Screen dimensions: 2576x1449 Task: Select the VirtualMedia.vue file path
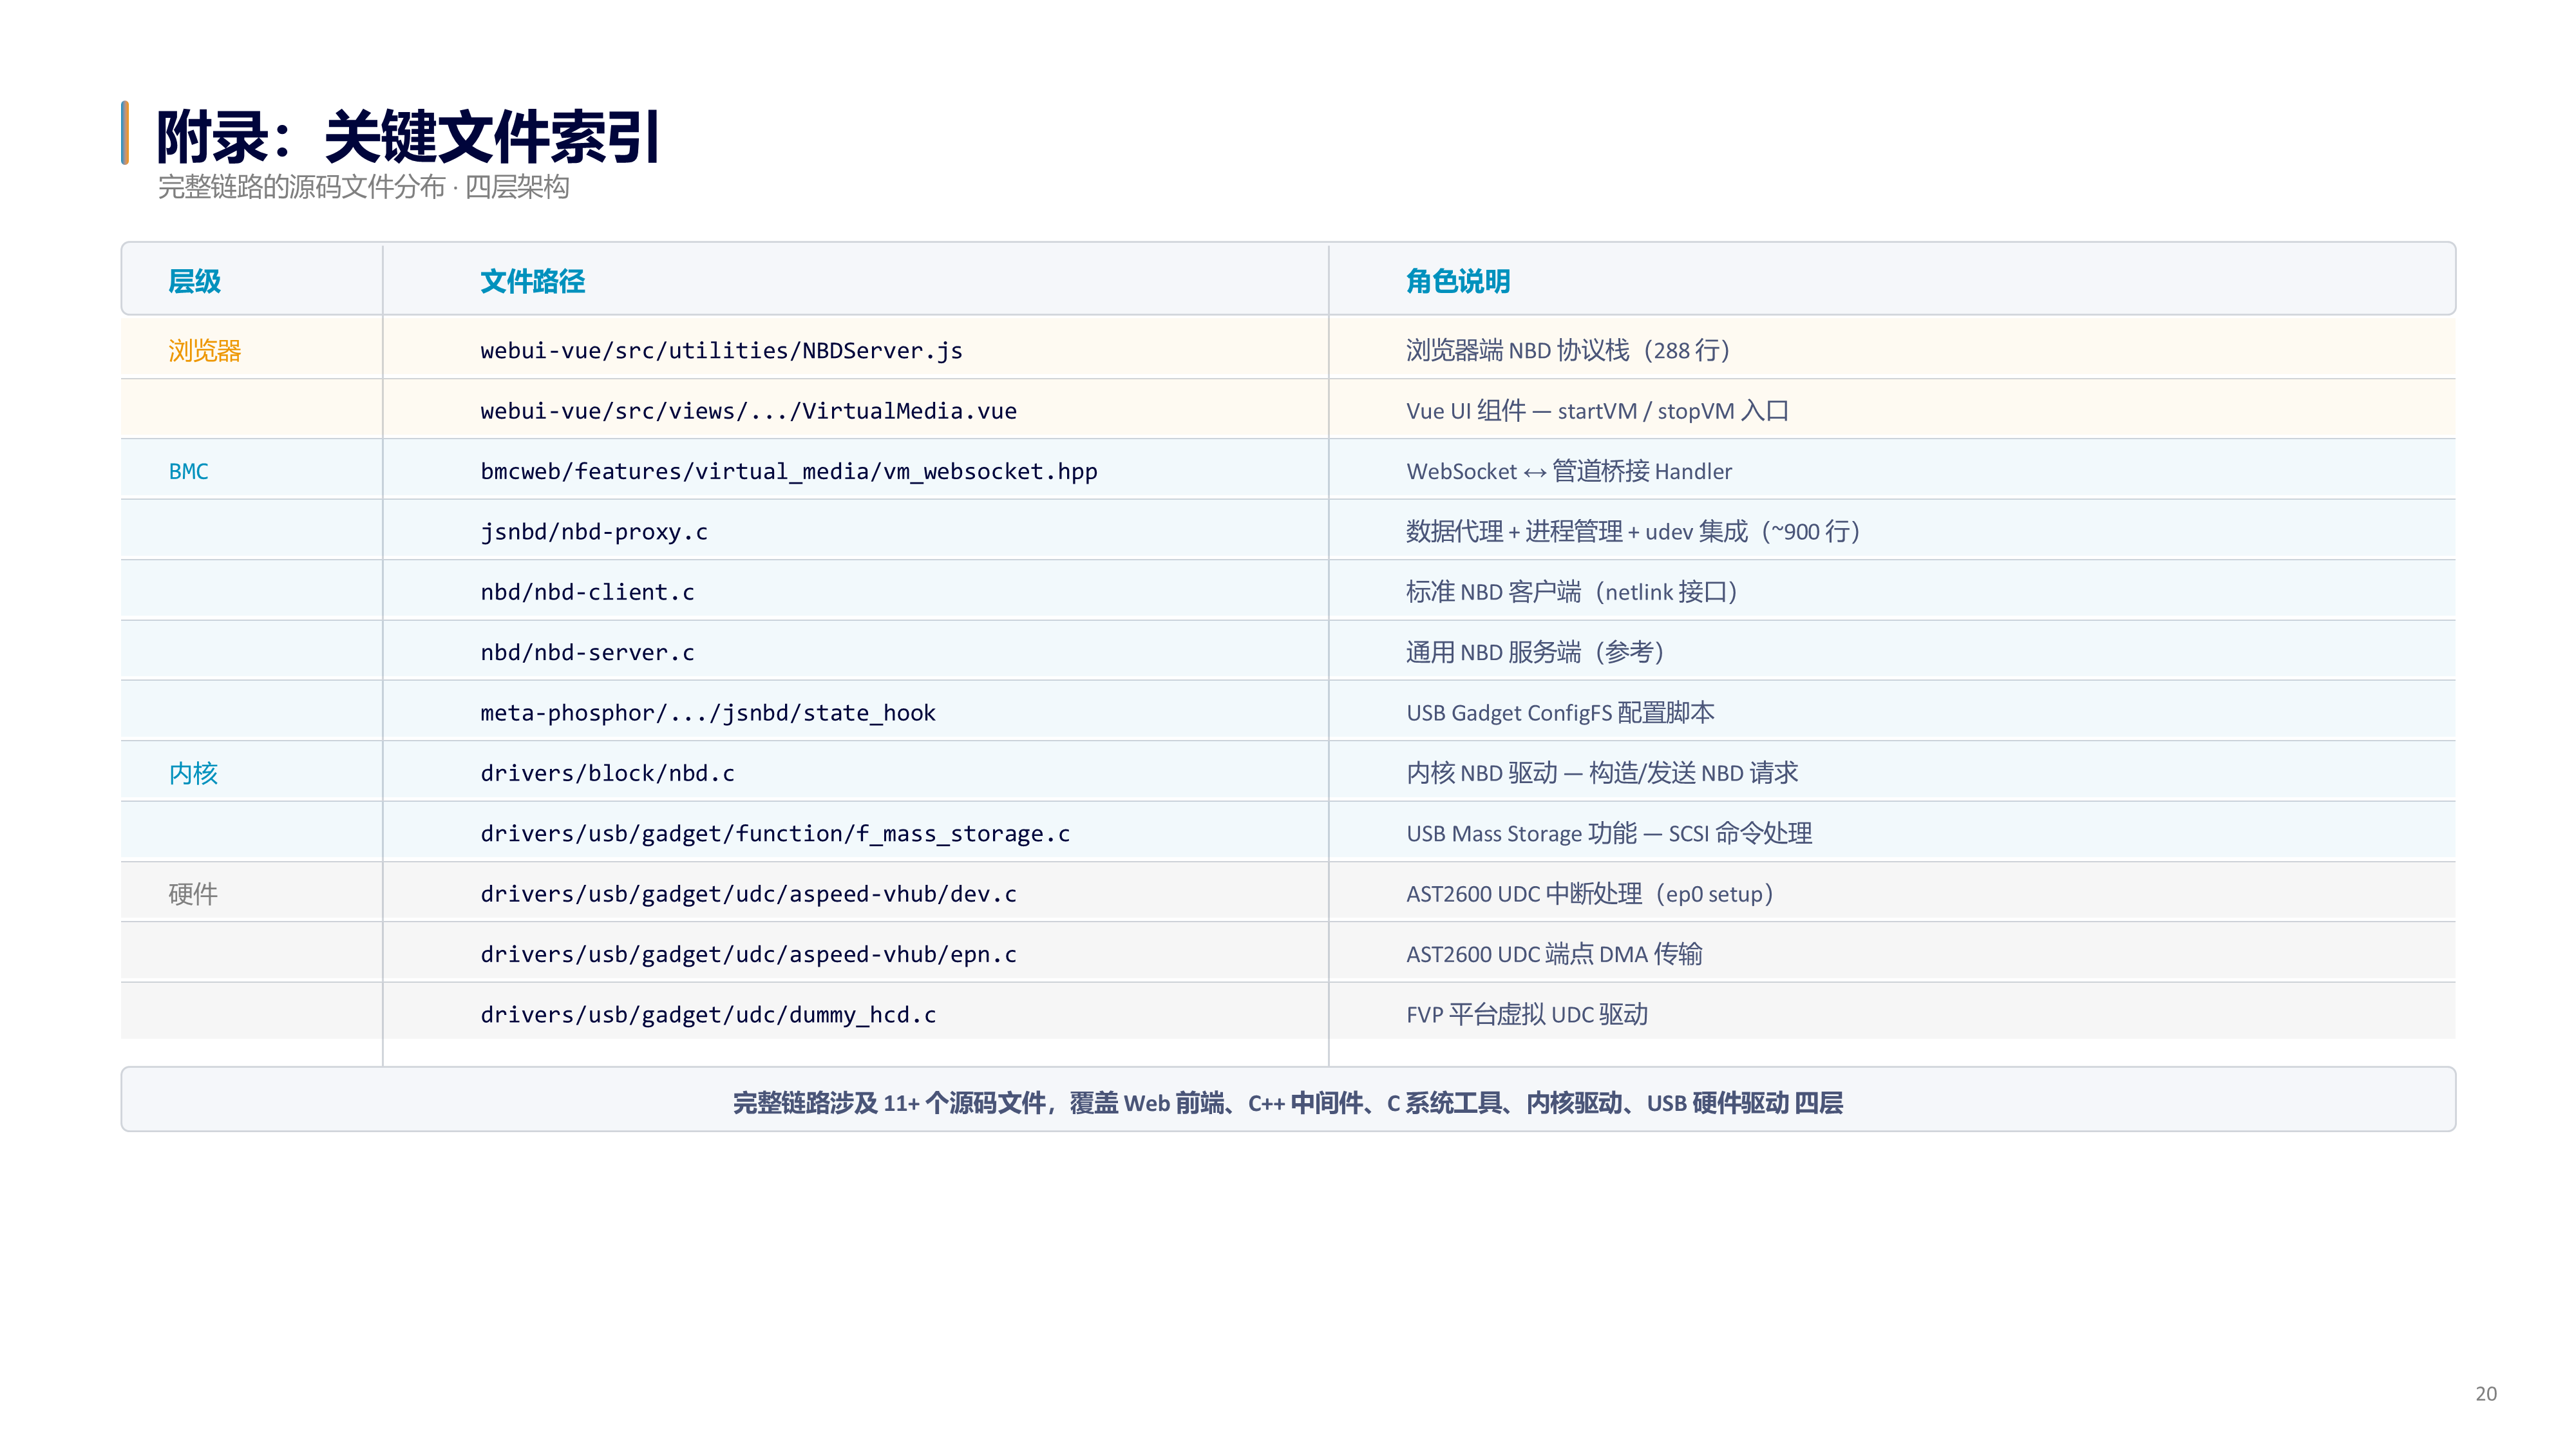[748, 411]
